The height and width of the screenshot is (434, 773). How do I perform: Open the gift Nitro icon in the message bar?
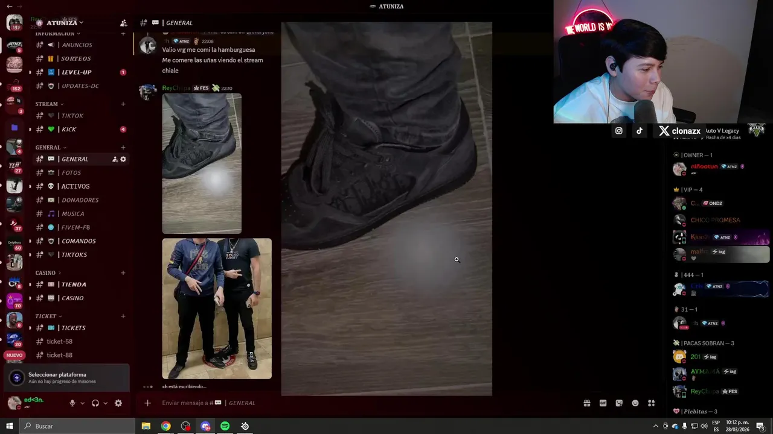(x=586, y=403)
